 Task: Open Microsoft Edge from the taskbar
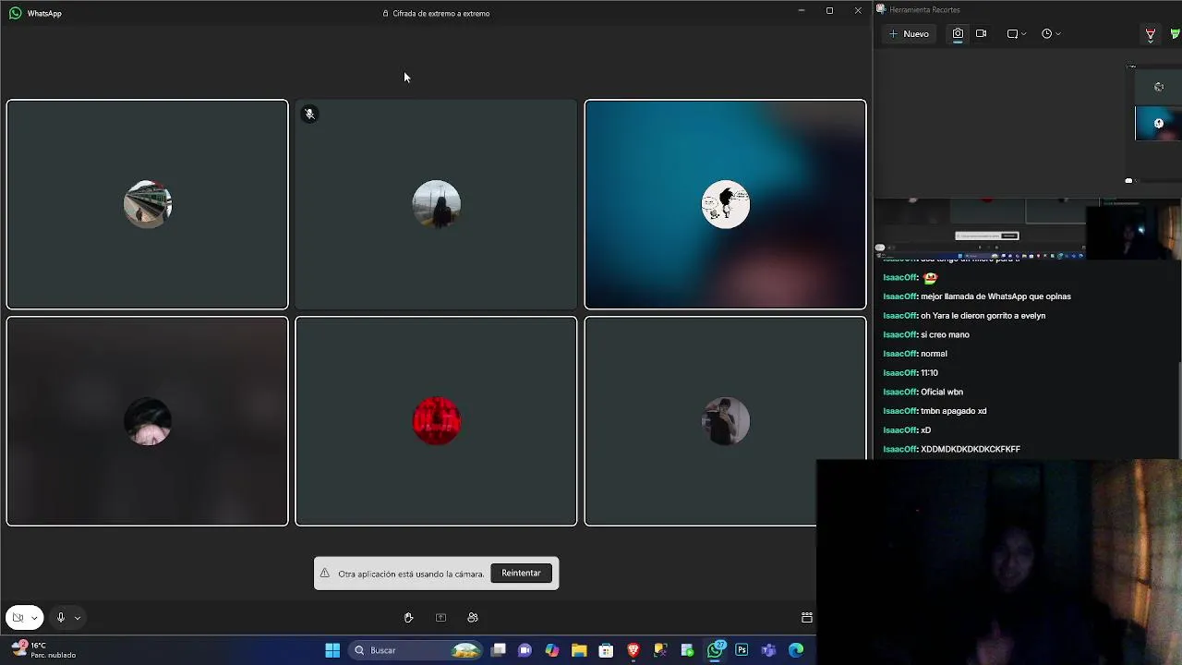pyautogui.click(x=796, y=650)
